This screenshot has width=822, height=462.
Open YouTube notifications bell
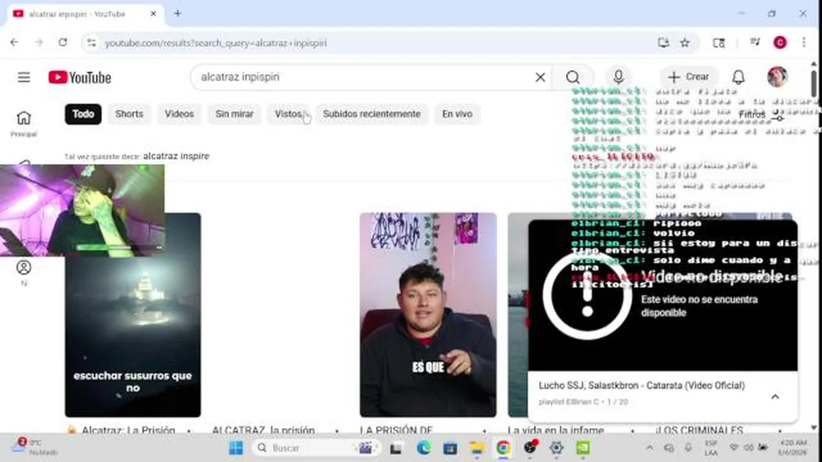(739, 77)
